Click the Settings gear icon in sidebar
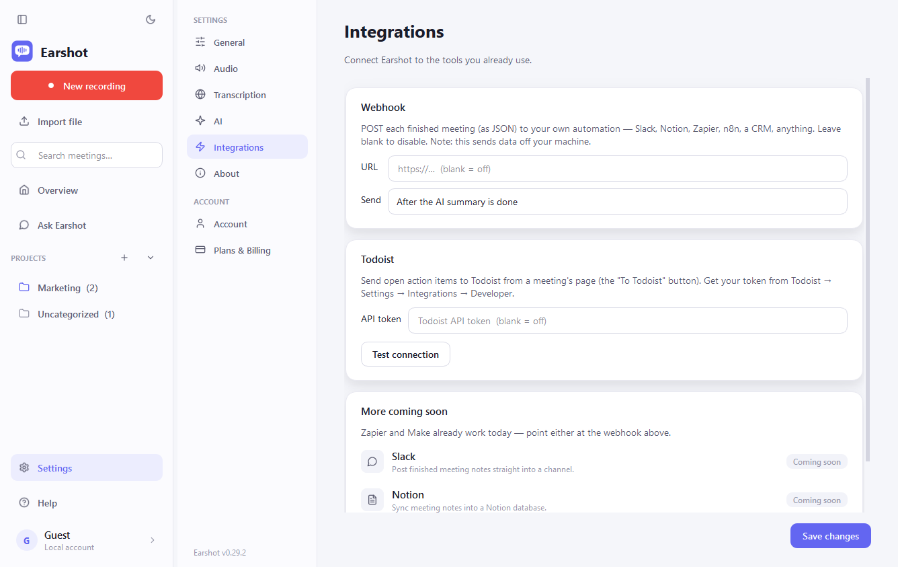The image size is (898, 567). tap(24, 467)
